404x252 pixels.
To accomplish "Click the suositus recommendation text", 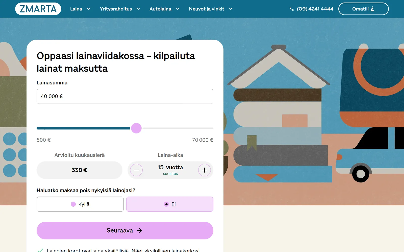I will (x=170, y=174).
